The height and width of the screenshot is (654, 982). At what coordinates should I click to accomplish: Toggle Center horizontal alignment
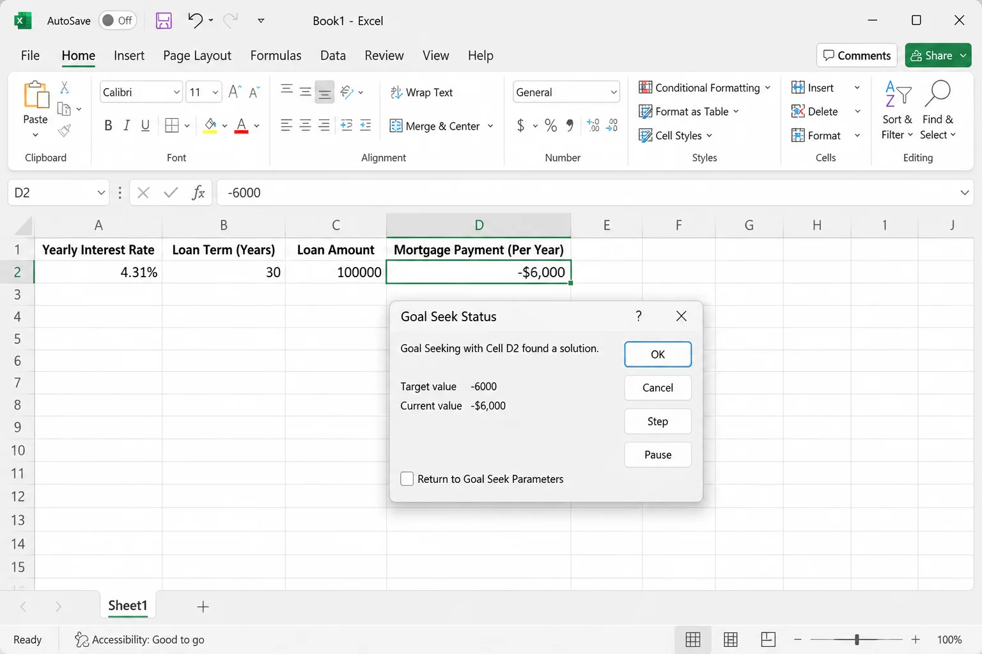coord(306,125)
